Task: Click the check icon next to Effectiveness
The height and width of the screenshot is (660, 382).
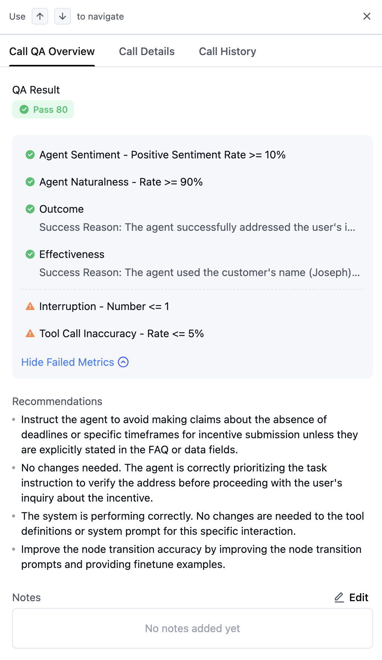Action: click(x=30, y=254)
